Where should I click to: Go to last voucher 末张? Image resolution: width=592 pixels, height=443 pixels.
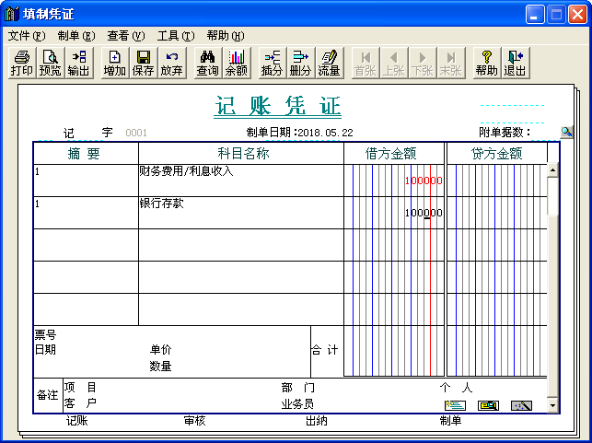pos(451,63)
